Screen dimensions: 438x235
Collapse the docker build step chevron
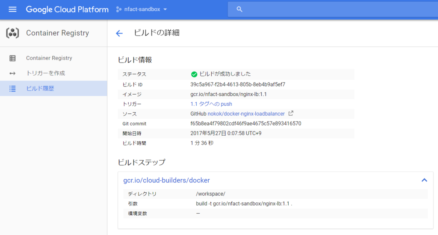(424, 180)
